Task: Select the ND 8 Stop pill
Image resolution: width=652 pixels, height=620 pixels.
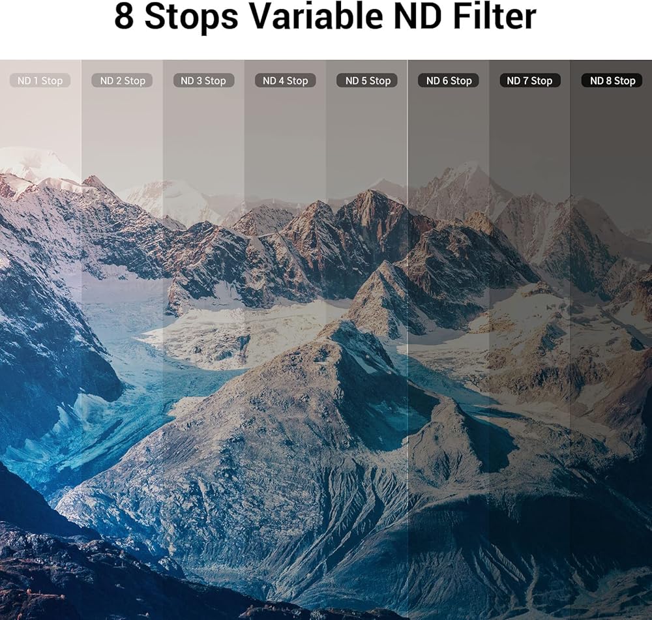Action: (x=612, y=81)
